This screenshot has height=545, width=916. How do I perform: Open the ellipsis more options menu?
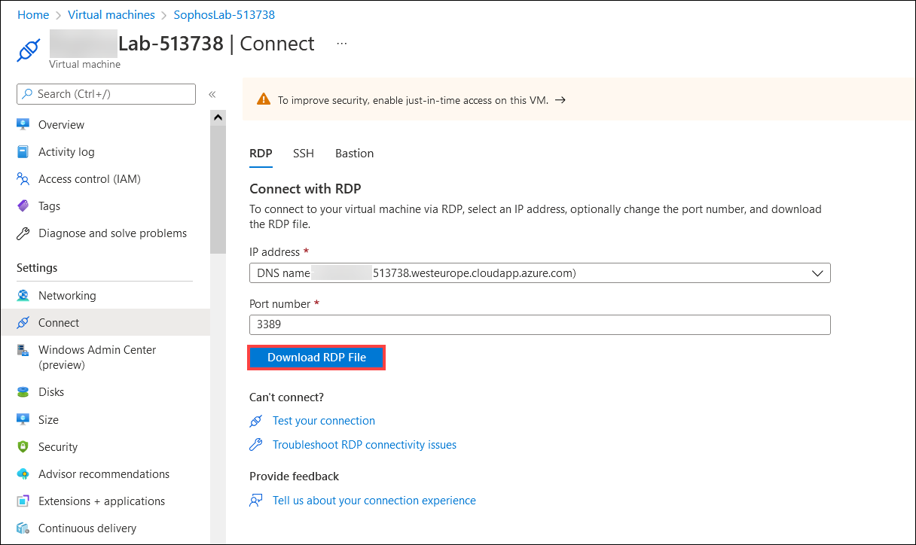point(342,44)
